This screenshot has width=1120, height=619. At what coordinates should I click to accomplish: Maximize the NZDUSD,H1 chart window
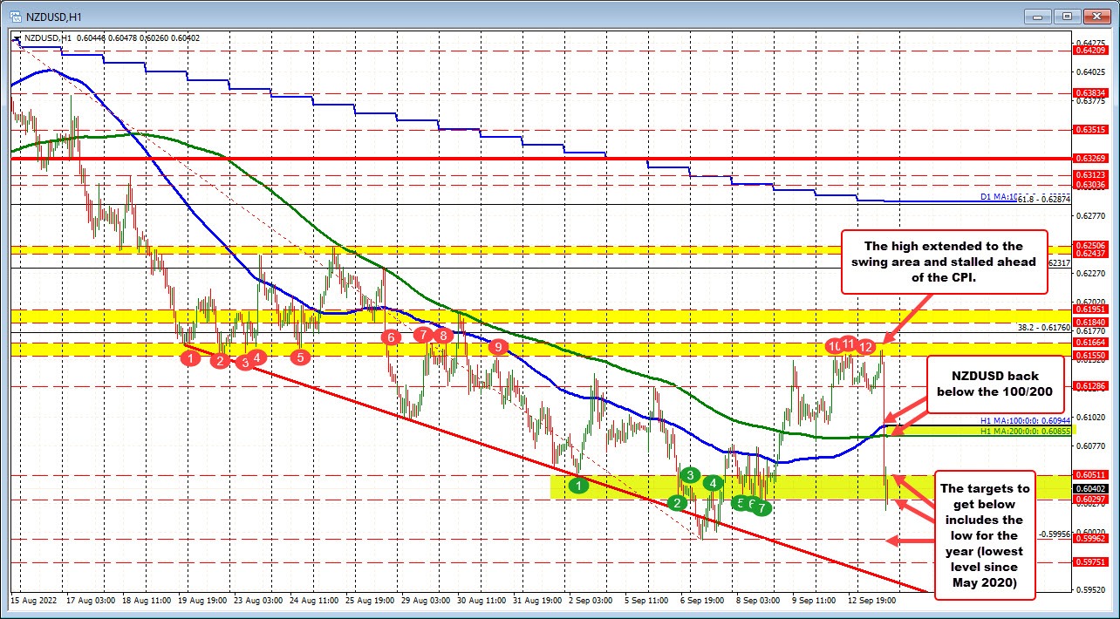pos(1068,16)
